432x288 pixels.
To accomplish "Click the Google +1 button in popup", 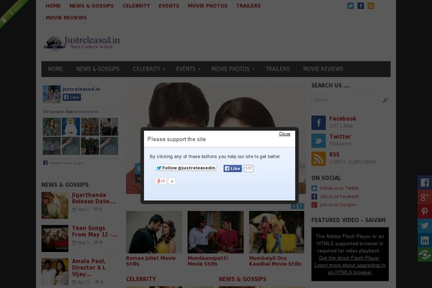I will [x=161, y=181].
